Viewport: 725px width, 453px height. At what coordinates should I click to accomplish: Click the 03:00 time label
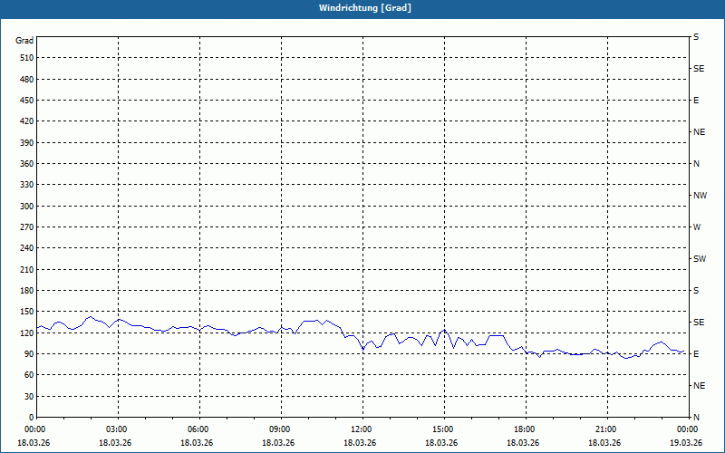click(119, 429)
